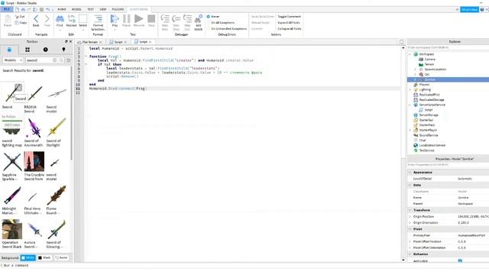Click the Copy button in Clipboard
Viewport: 489px width, 275px height.
[21, 23]
